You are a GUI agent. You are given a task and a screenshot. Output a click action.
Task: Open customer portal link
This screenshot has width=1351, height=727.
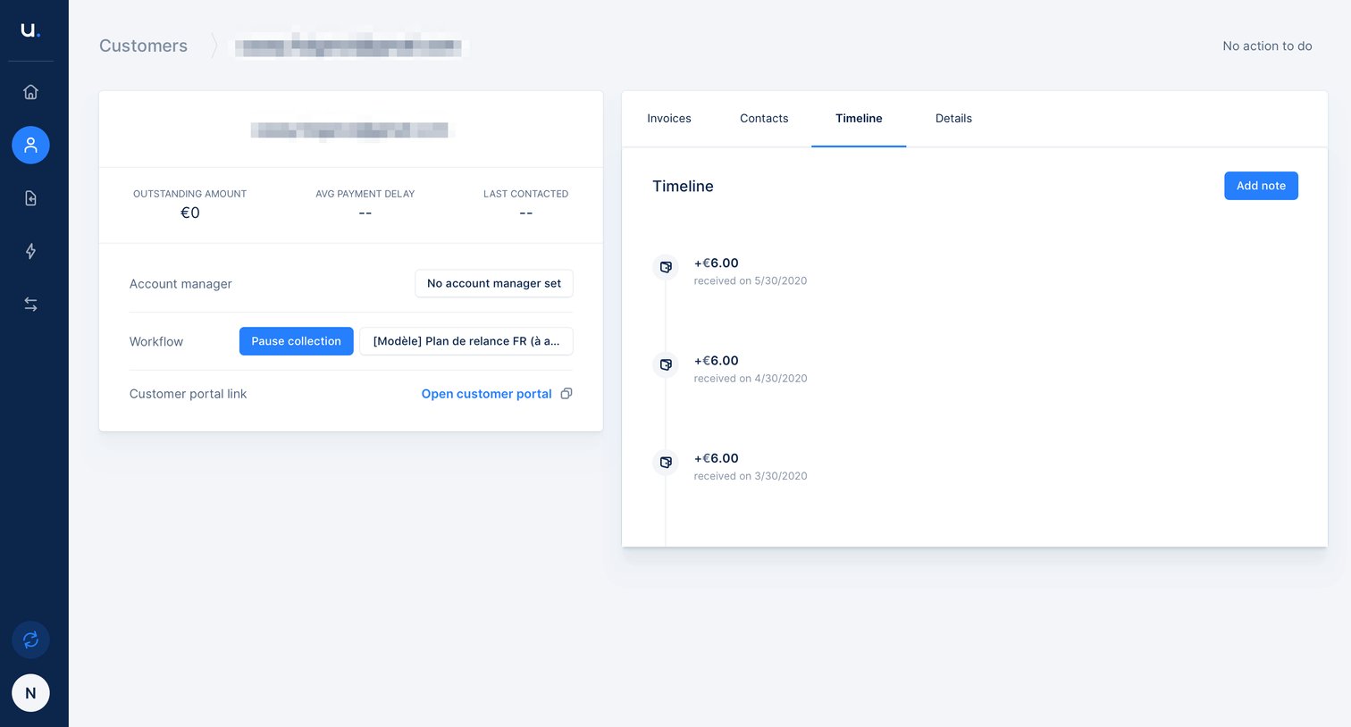click(x=487, y=394)
